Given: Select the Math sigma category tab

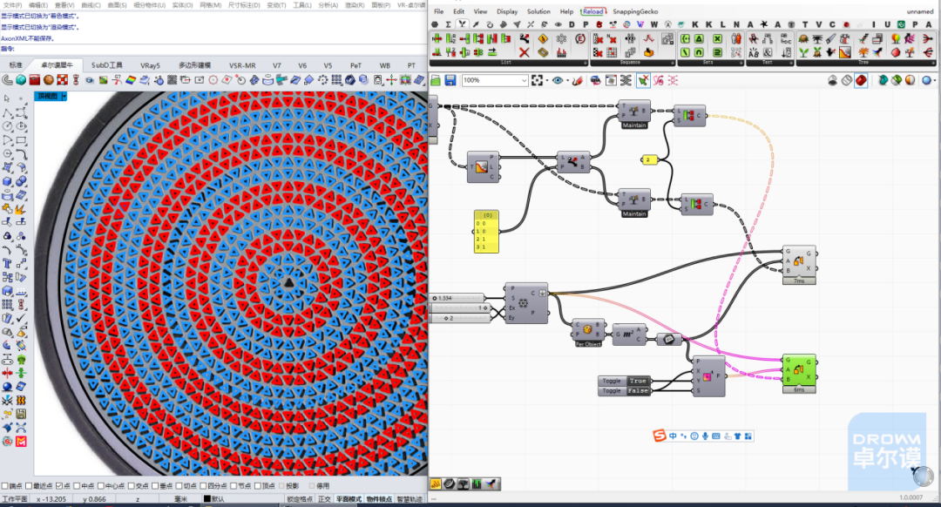Looking at the screenshot, I should pyautogui.click(x=449, y=24).
